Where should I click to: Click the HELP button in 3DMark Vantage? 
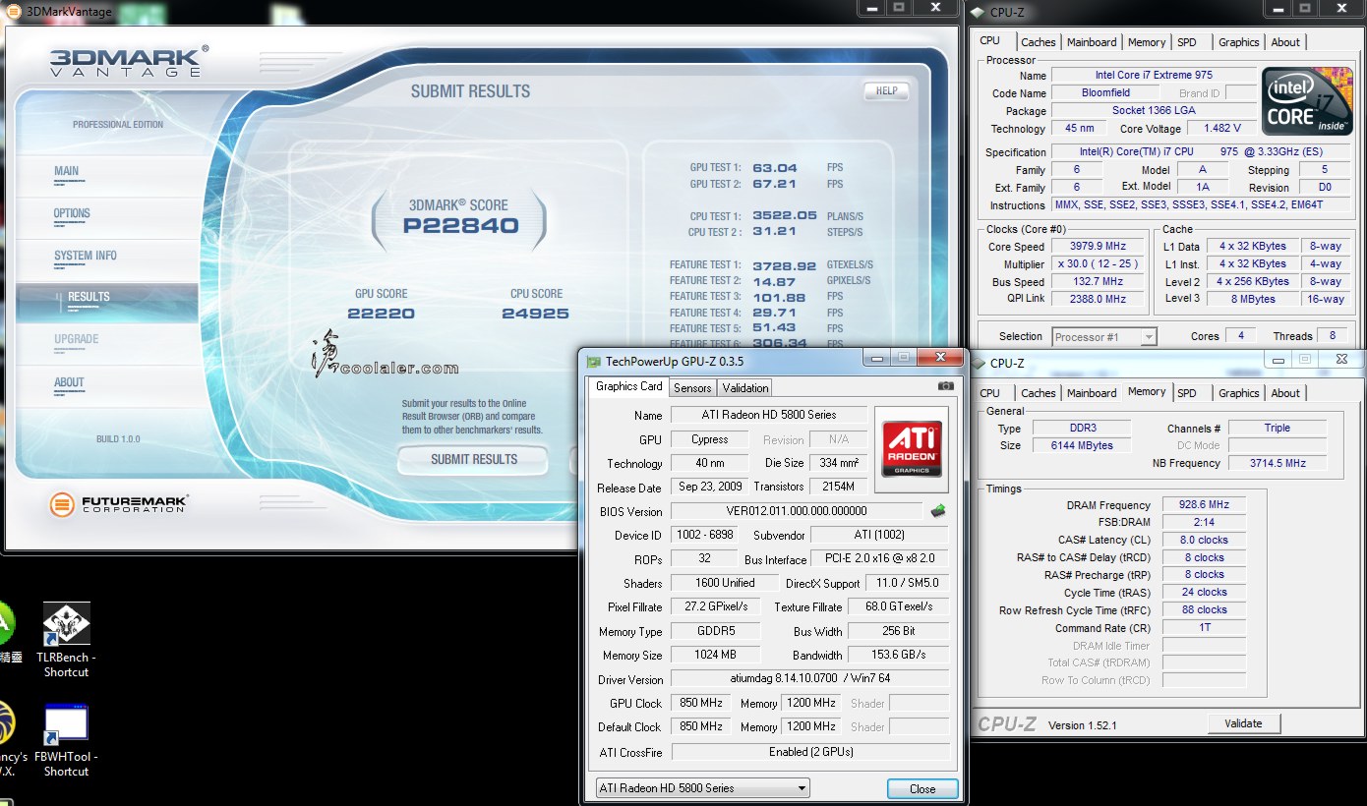(x=886, y=90)
